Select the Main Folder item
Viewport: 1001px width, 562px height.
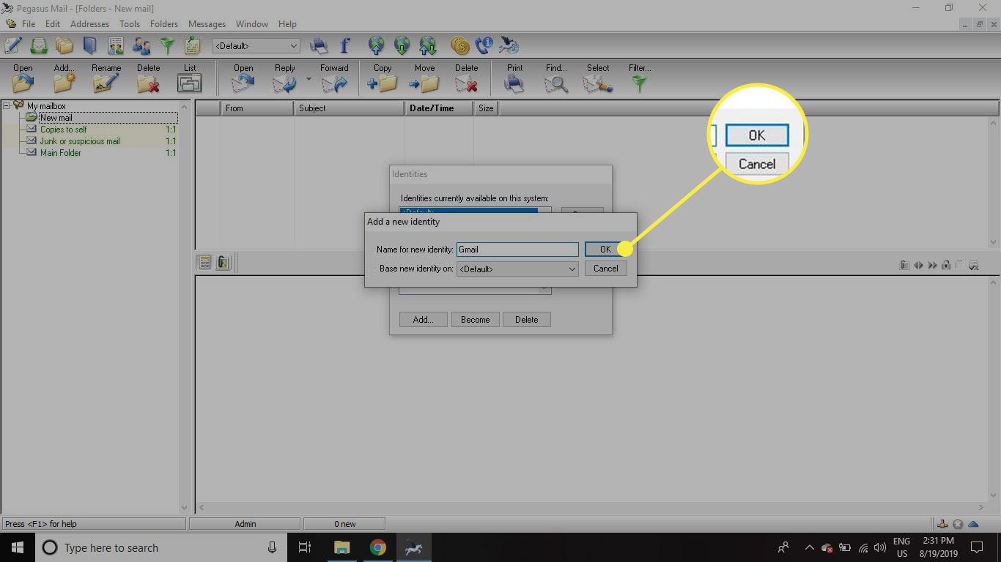(60, 153)
